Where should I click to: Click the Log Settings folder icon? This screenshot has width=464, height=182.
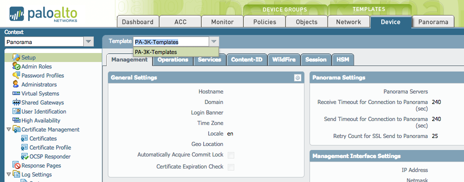point(16,174)
